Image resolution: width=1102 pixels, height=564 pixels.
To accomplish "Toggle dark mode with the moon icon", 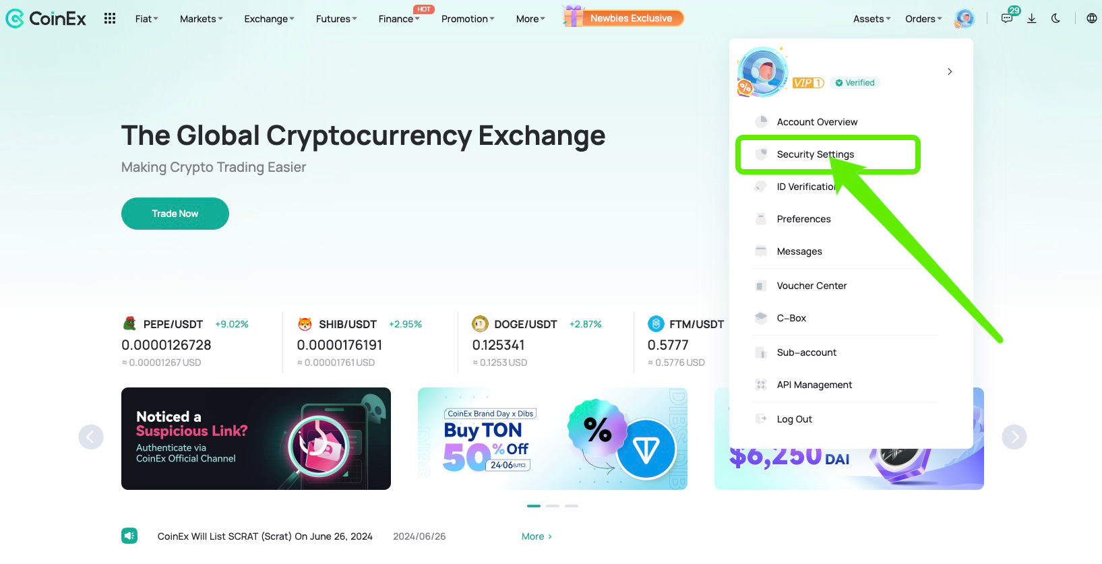I will click(1056, 19).
